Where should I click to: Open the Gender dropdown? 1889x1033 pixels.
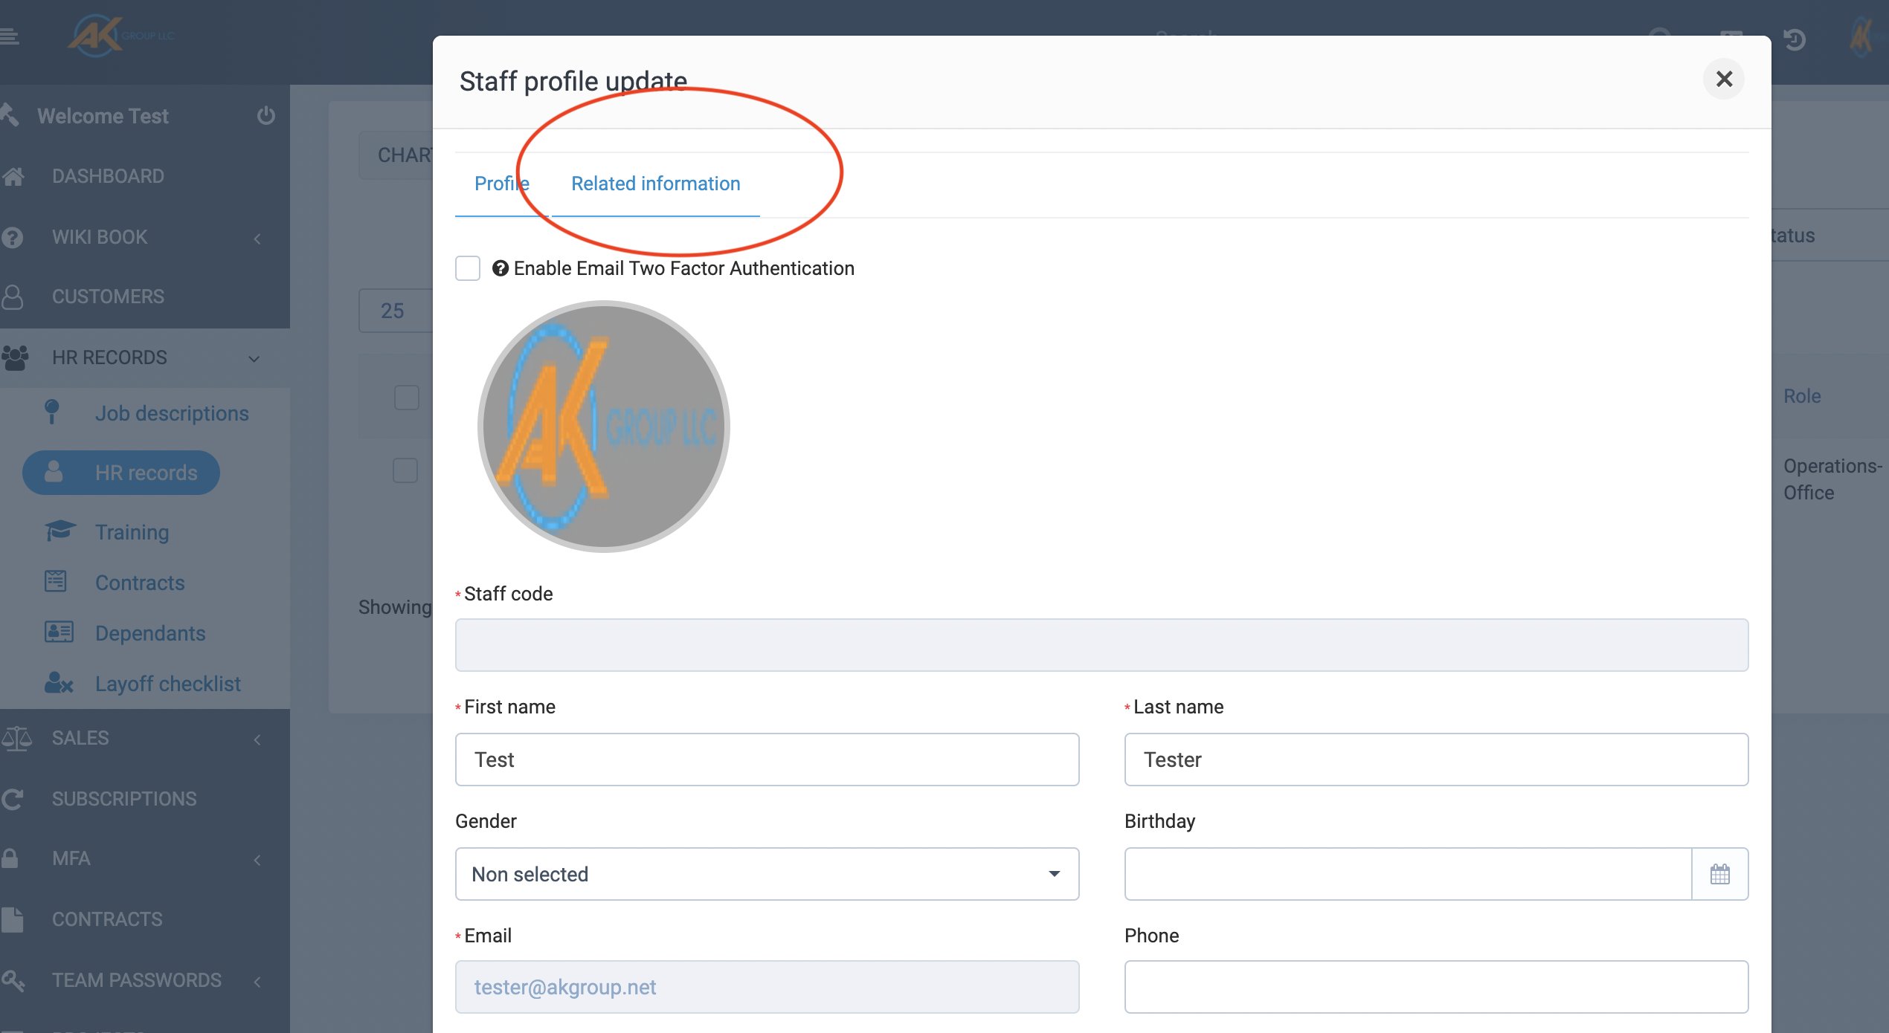pos(767,874)
